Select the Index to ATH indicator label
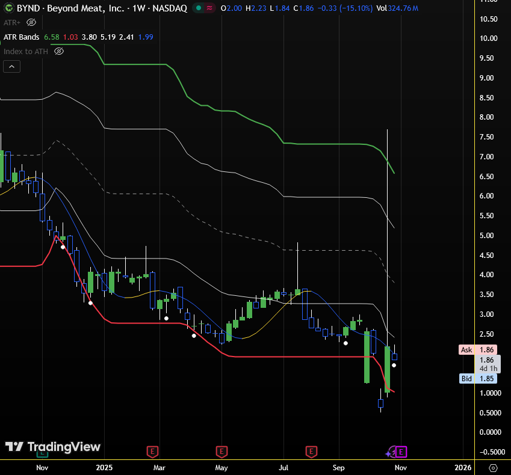This screenshot has height=475, width=511. tap(26, 52)
